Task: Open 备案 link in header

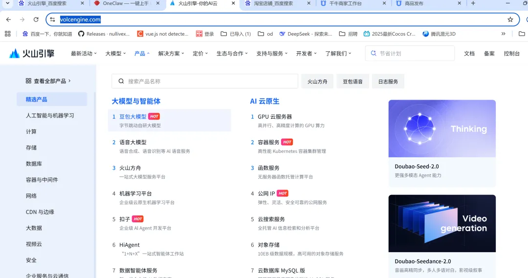Action: [489, 53]
